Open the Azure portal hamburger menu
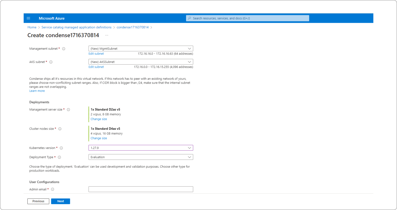This screenshot has width=397, height=210. tap(28, 18)
